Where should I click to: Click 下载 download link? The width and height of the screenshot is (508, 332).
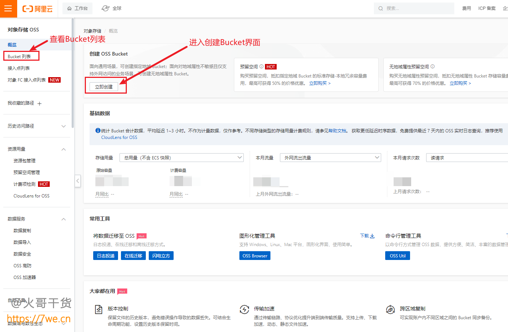point(367,236)
